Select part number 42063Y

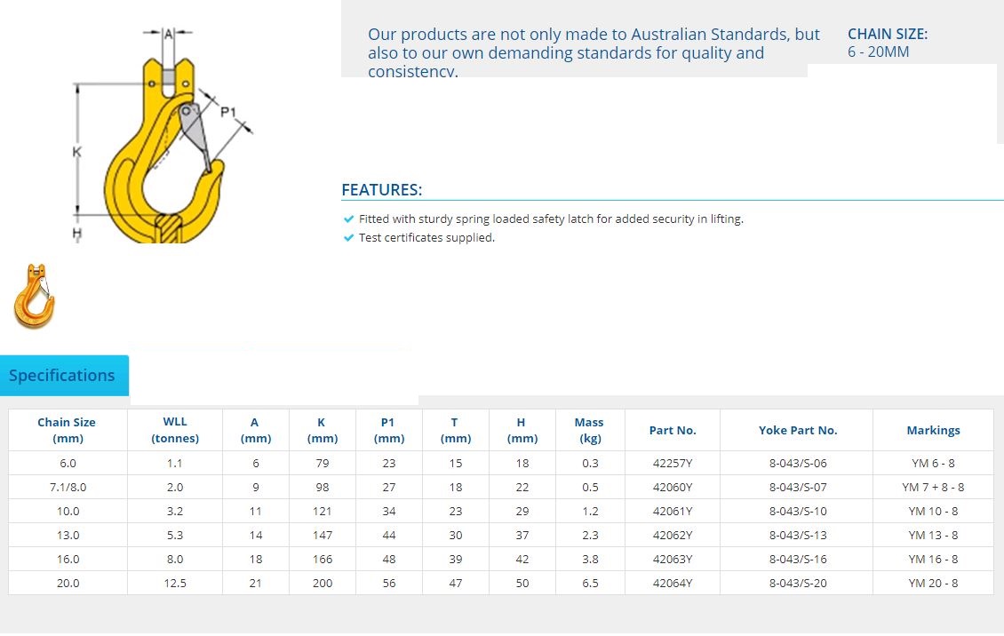coord(673,560)
